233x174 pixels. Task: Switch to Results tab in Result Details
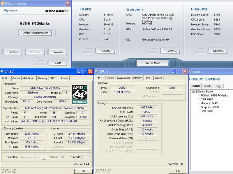pos(207,86)
